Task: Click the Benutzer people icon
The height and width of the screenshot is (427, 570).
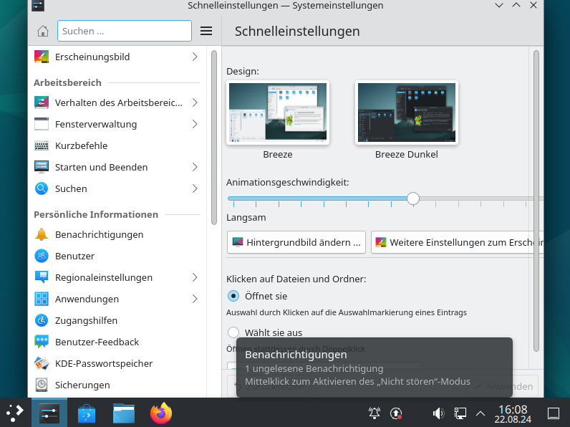Action: click(42, 256)
